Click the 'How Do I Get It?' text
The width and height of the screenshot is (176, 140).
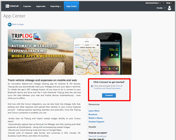coord(97,139)
